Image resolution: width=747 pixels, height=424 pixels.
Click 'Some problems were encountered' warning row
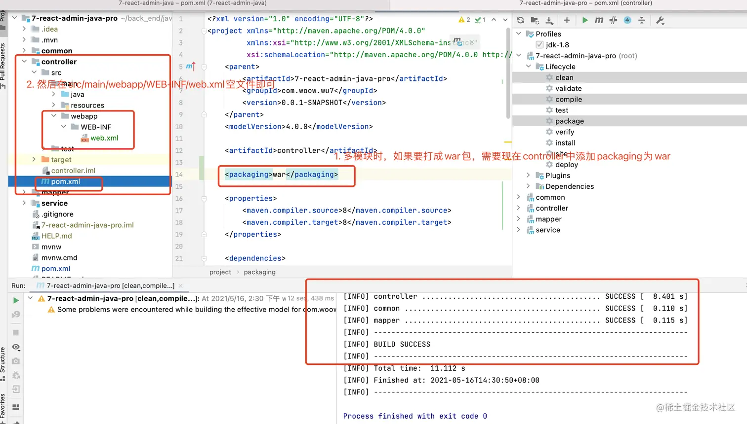pos(192,310)
